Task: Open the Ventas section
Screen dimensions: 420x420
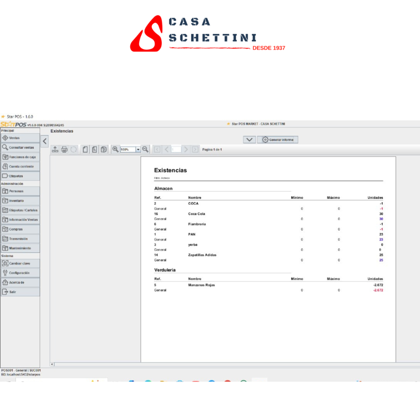Action: coord(20,138)
